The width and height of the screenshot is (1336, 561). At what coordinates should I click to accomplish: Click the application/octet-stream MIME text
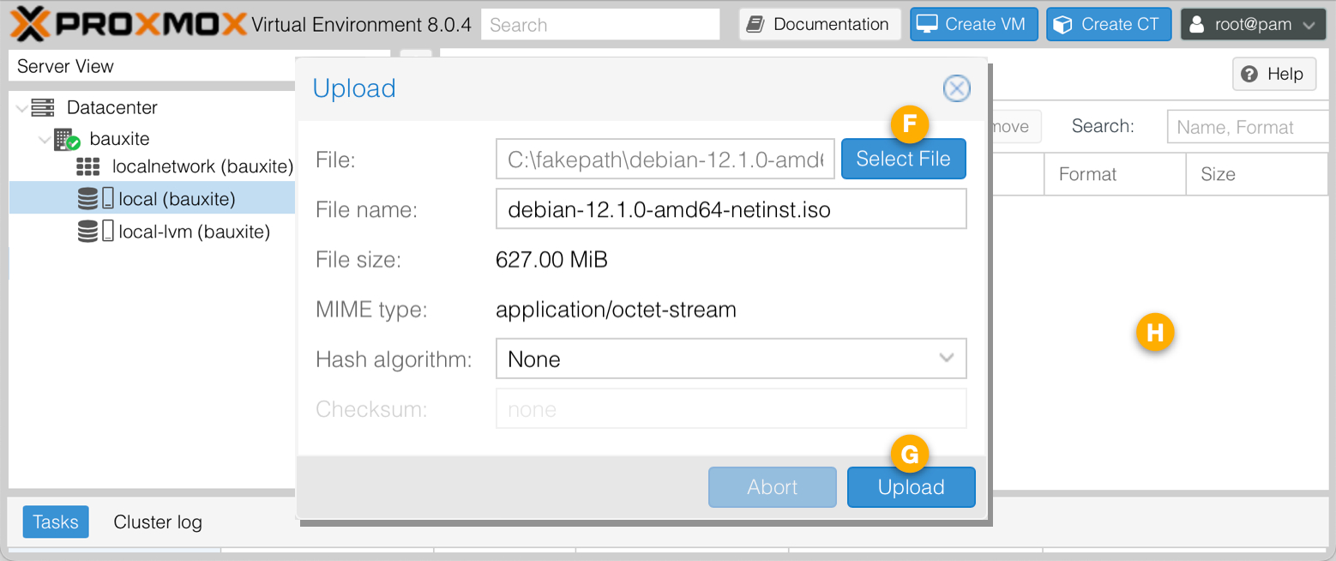pos(616,310)
